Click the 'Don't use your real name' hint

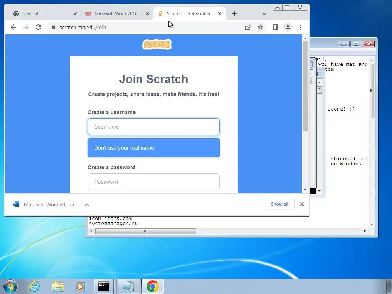(x=154, y=148)
